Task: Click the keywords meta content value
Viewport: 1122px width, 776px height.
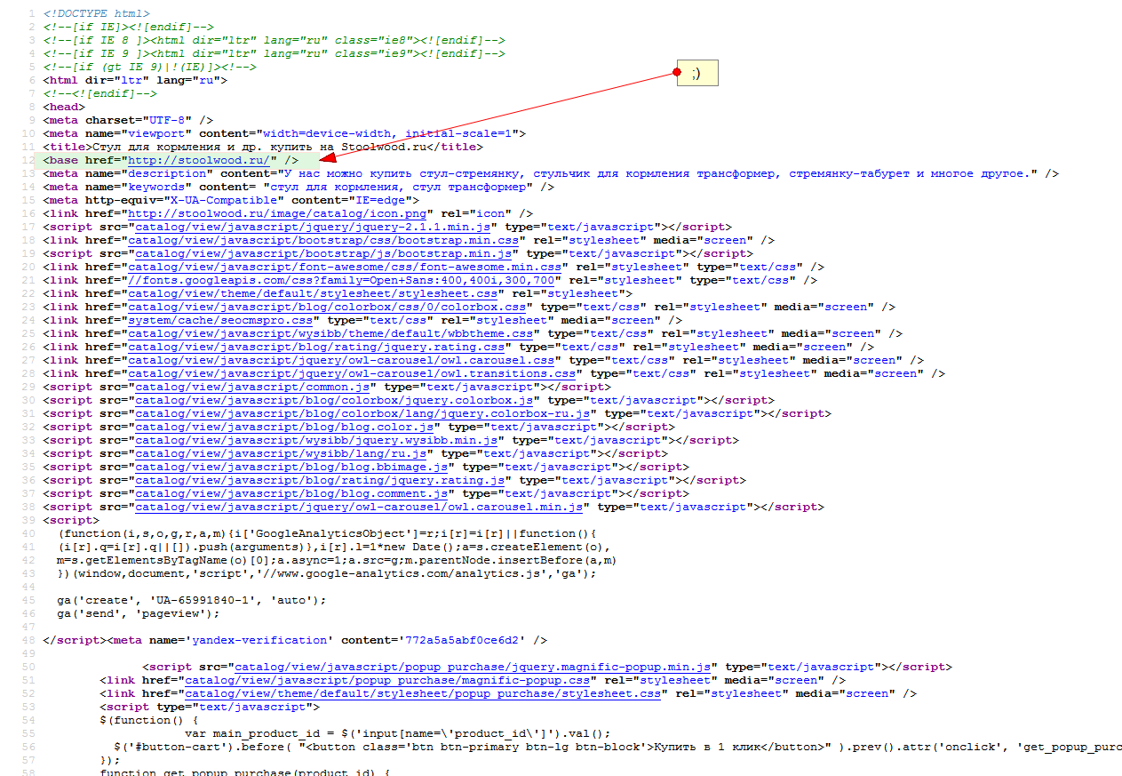Action: pos(398,187)
